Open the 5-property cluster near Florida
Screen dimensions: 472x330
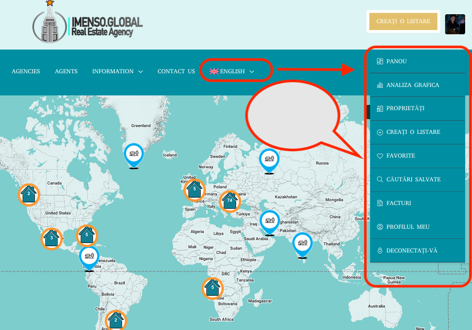(87, 236)
